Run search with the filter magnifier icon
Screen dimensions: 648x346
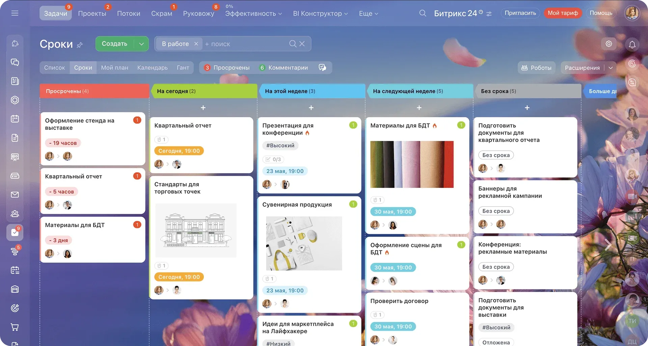pos(293,44)
